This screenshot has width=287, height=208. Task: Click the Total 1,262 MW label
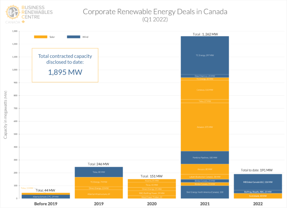tap(205, 34)
